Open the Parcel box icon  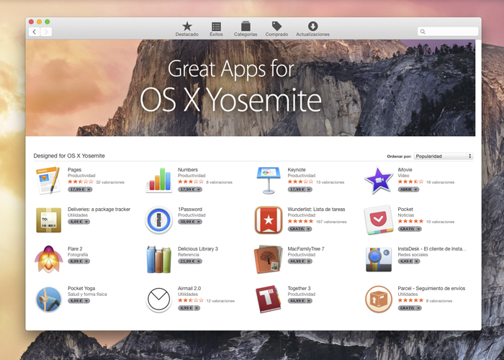[379, 300]
